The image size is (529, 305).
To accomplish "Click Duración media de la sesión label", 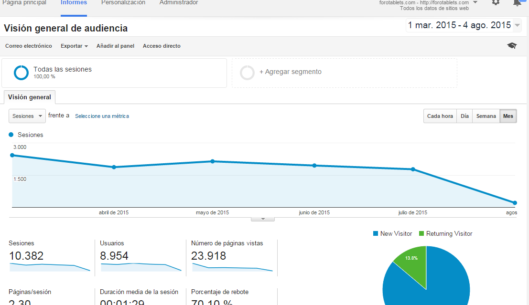I will [x=139, y=292].
